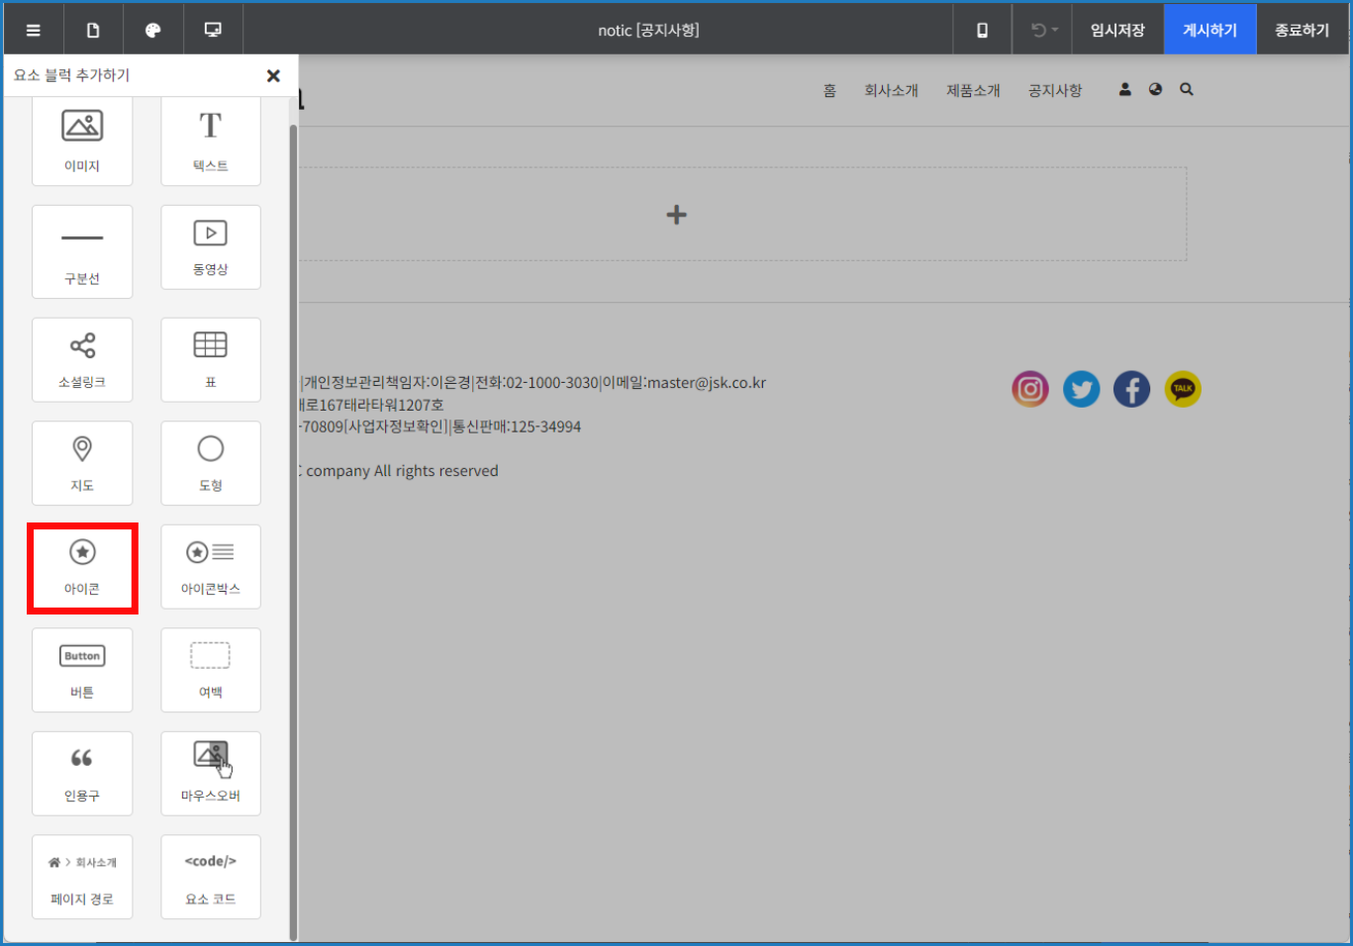
Task: Insert a quote block (인용구)
Action: coord(82,773)
